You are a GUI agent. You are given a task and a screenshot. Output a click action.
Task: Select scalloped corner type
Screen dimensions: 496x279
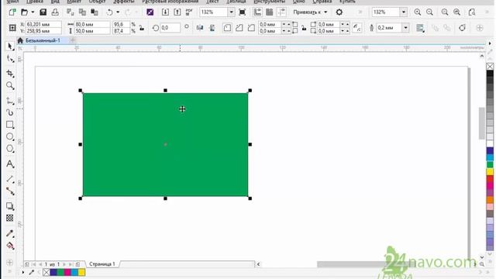(x=239, y=28)
